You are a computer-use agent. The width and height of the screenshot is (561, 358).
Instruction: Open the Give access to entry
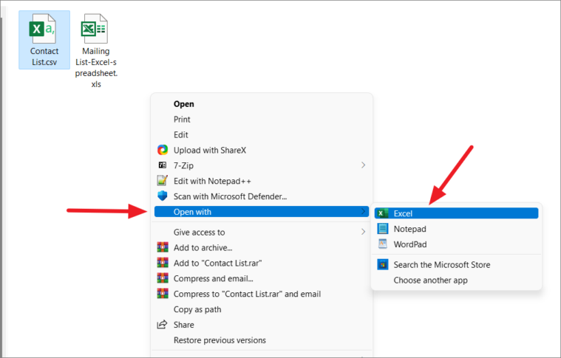point(262,233)
